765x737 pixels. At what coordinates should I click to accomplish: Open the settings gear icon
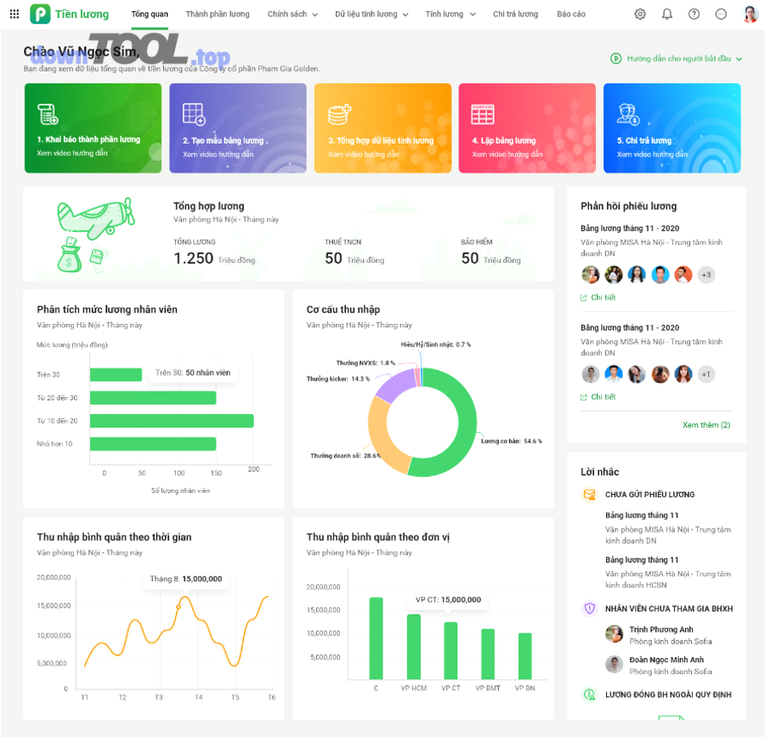tap(640, 14)
